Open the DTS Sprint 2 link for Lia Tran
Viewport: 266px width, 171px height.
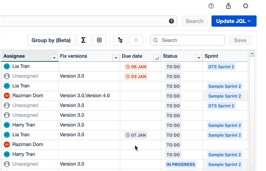pos(221,67)
